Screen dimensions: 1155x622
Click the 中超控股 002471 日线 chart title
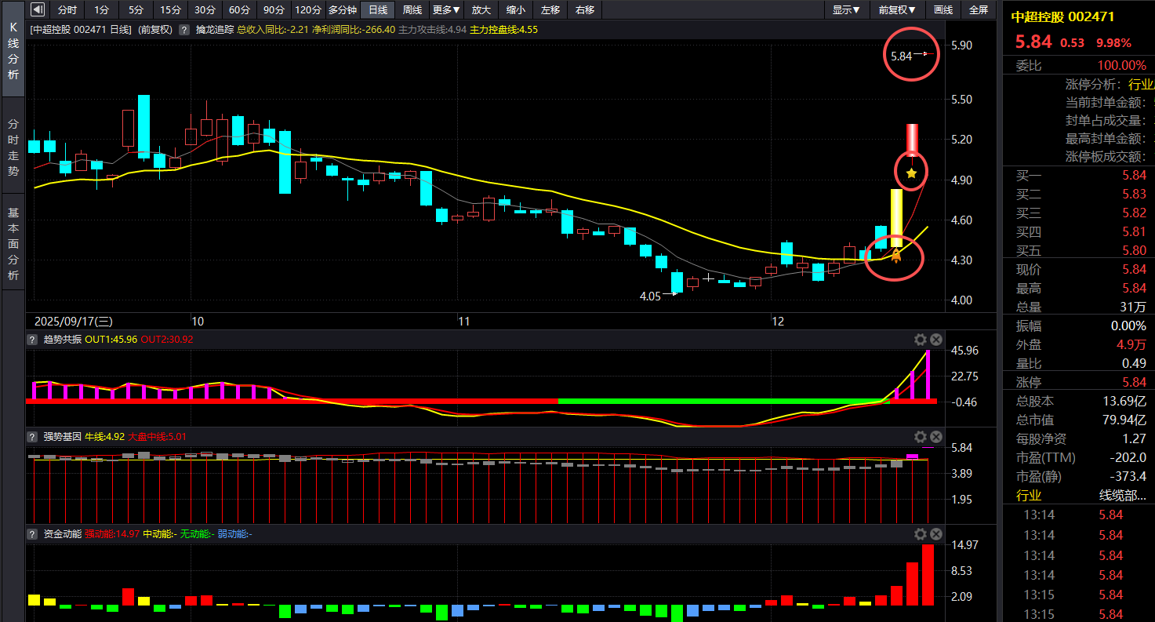[82, 30]
